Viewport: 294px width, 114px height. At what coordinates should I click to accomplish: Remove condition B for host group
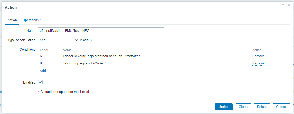[258, 63]
